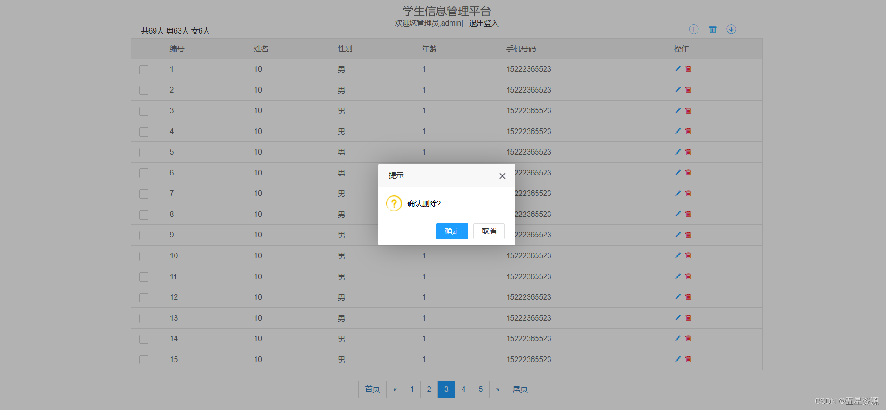Edit row 6 with the pencil icon

coord(678,172)
